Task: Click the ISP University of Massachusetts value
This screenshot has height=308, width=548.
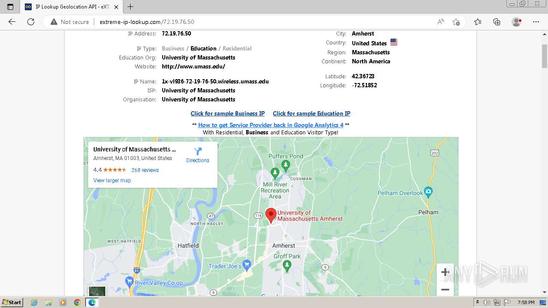Action: [x=199, y=90]
